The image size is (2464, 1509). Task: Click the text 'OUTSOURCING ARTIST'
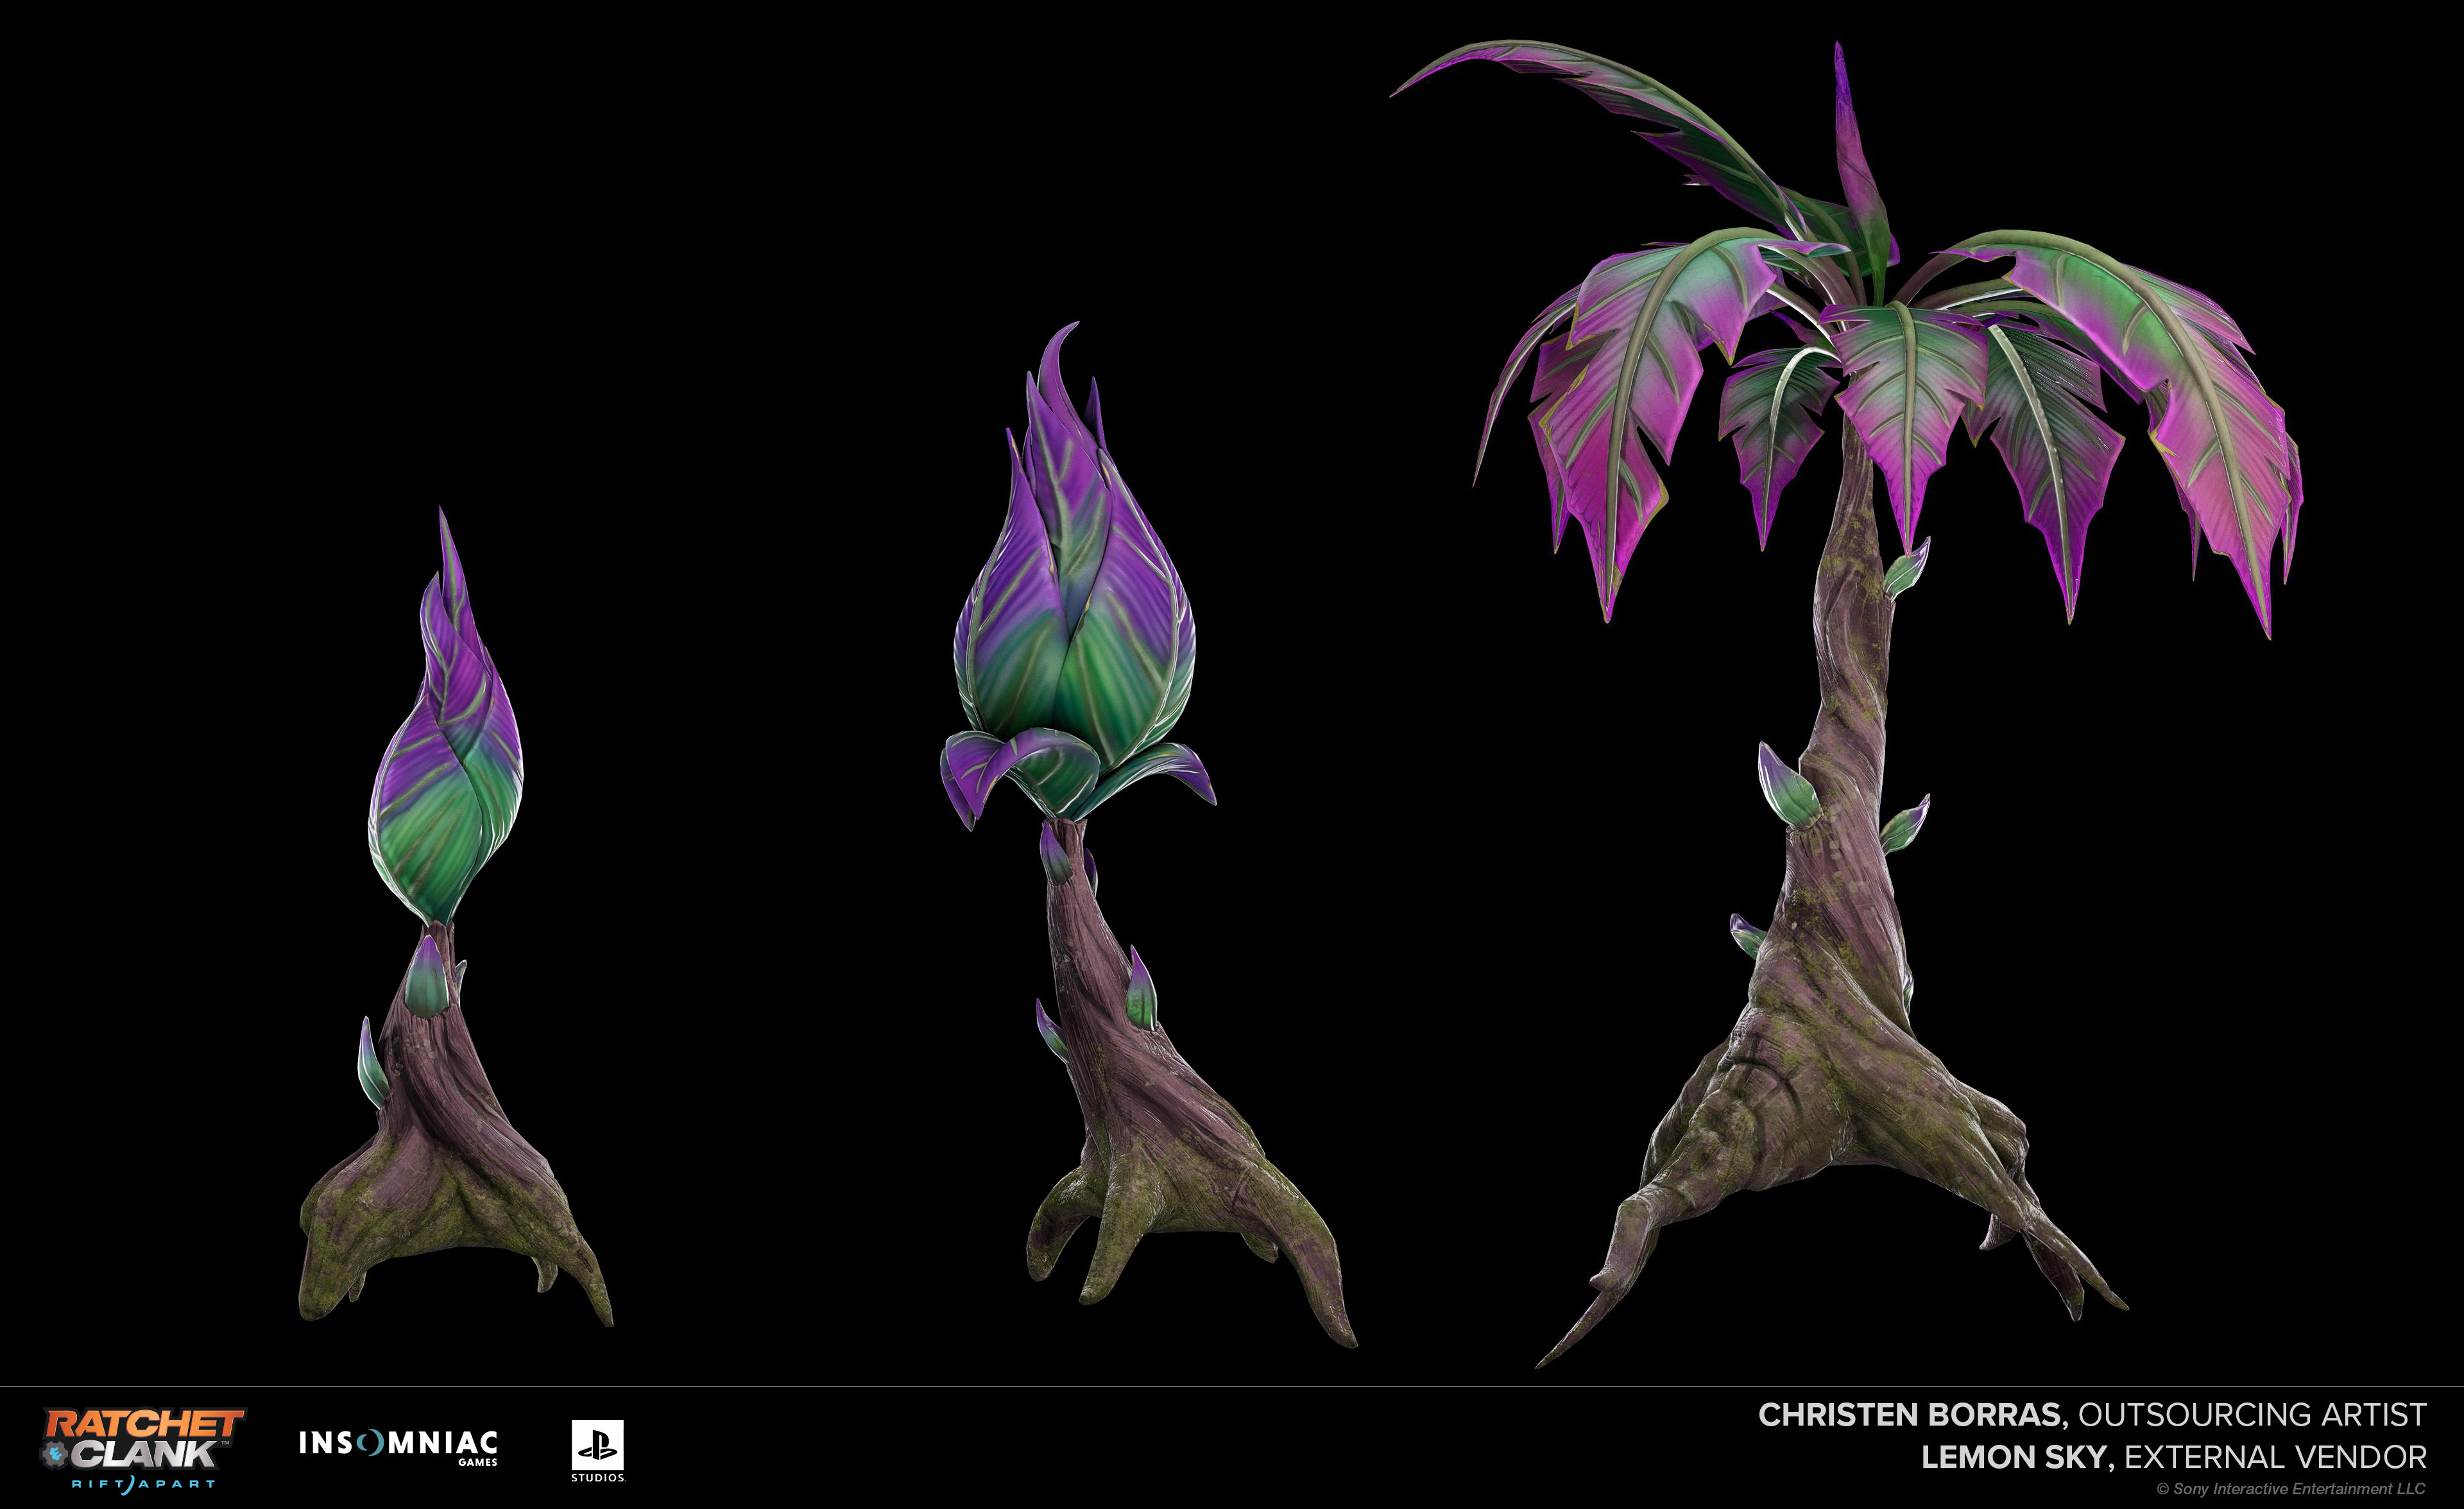(2253, 1415)
